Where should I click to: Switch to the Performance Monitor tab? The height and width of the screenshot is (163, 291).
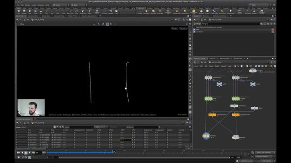(x=220, y=16)
